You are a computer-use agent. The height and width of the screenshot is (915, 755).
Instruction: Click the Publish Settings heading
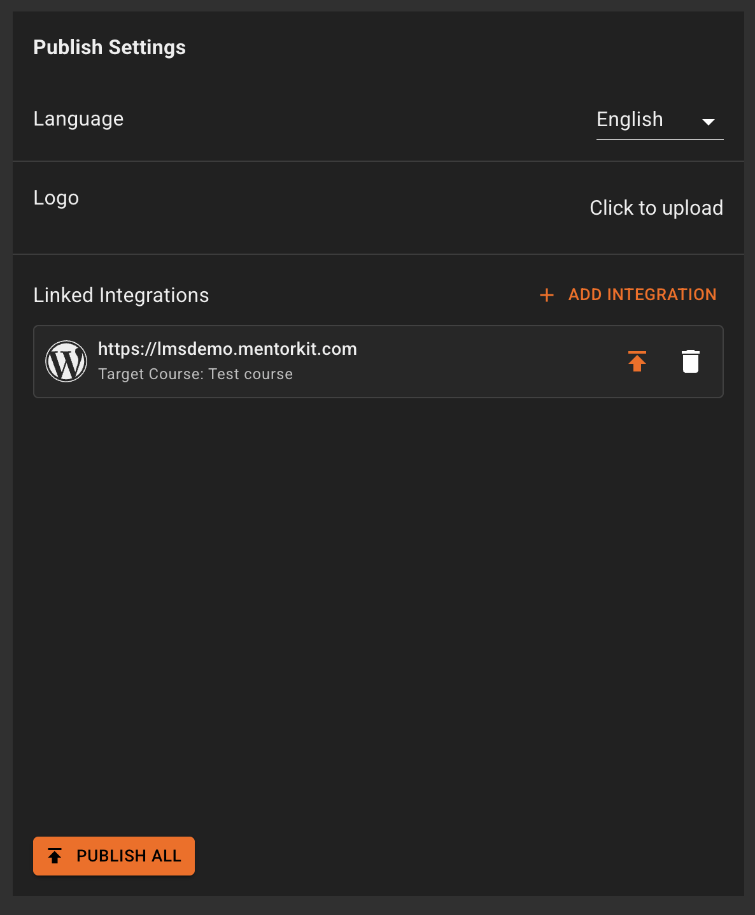point(109,47)
